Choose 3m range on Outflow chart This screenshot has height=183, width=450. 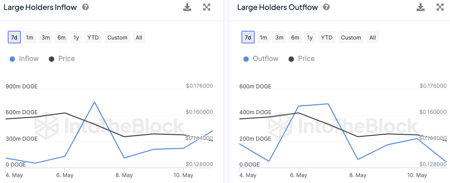(x=279, y=37)
